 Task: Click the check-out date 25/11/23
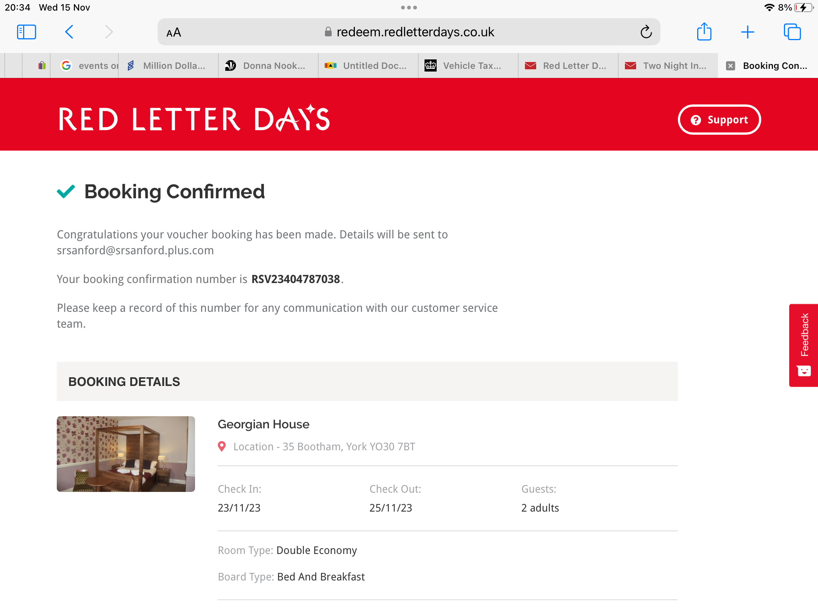[x=391, y=508]
